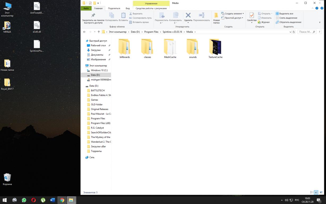Expand the address bar history dropdown
The height and width of the screenshot is (204, 326).
tap(290, 32)
